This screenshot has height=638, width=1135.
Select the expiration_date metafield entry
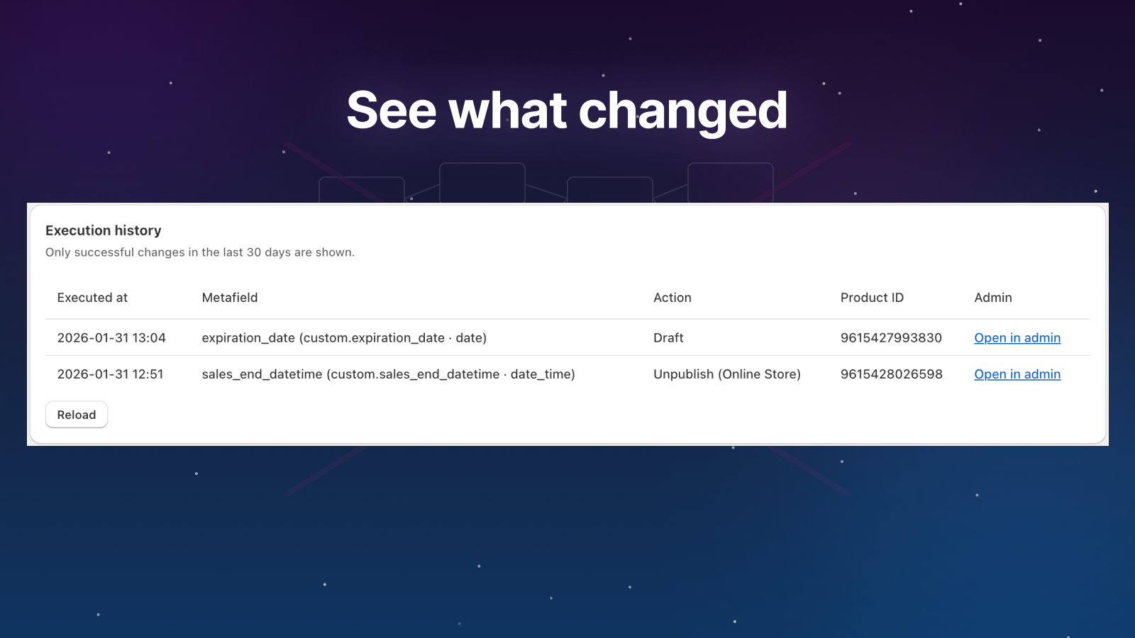tap(344, 338)
